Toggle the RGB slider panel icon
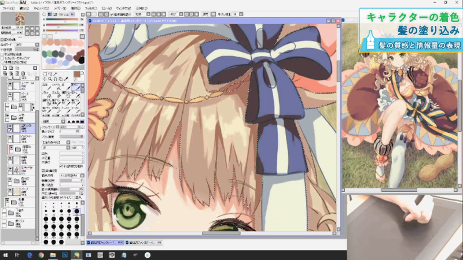 50,14
